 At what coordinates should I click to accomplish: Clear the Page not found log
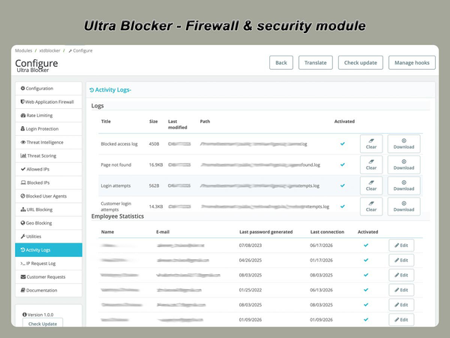pos(371,164)
